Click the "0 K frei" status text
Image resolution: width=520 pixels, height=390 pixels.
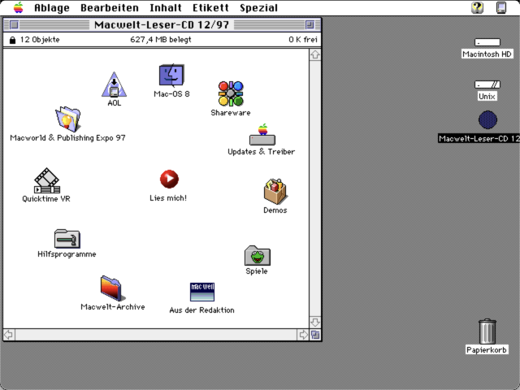303,40
